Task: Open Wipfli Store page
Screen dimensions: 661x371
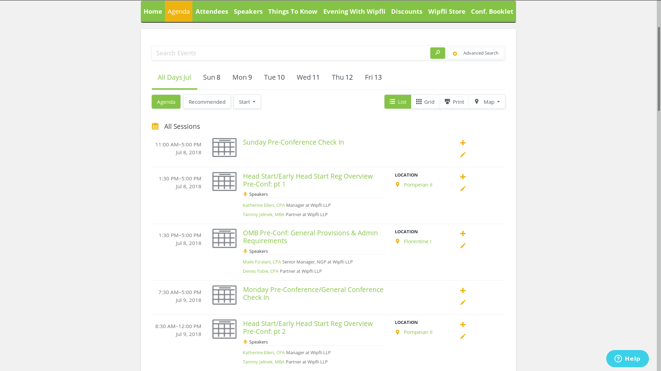Action: tap(447, 11)
